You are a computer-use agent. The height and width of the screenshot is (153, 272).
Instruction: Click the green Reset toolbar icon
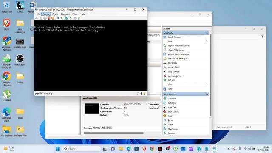point(62,18)
